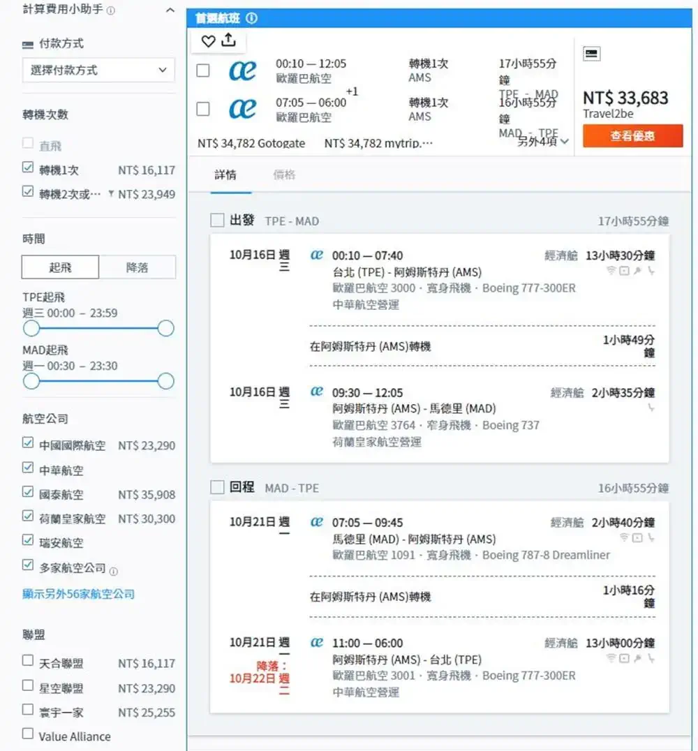Collapse the 計算費用小助手 section

[x=170, y=10]
